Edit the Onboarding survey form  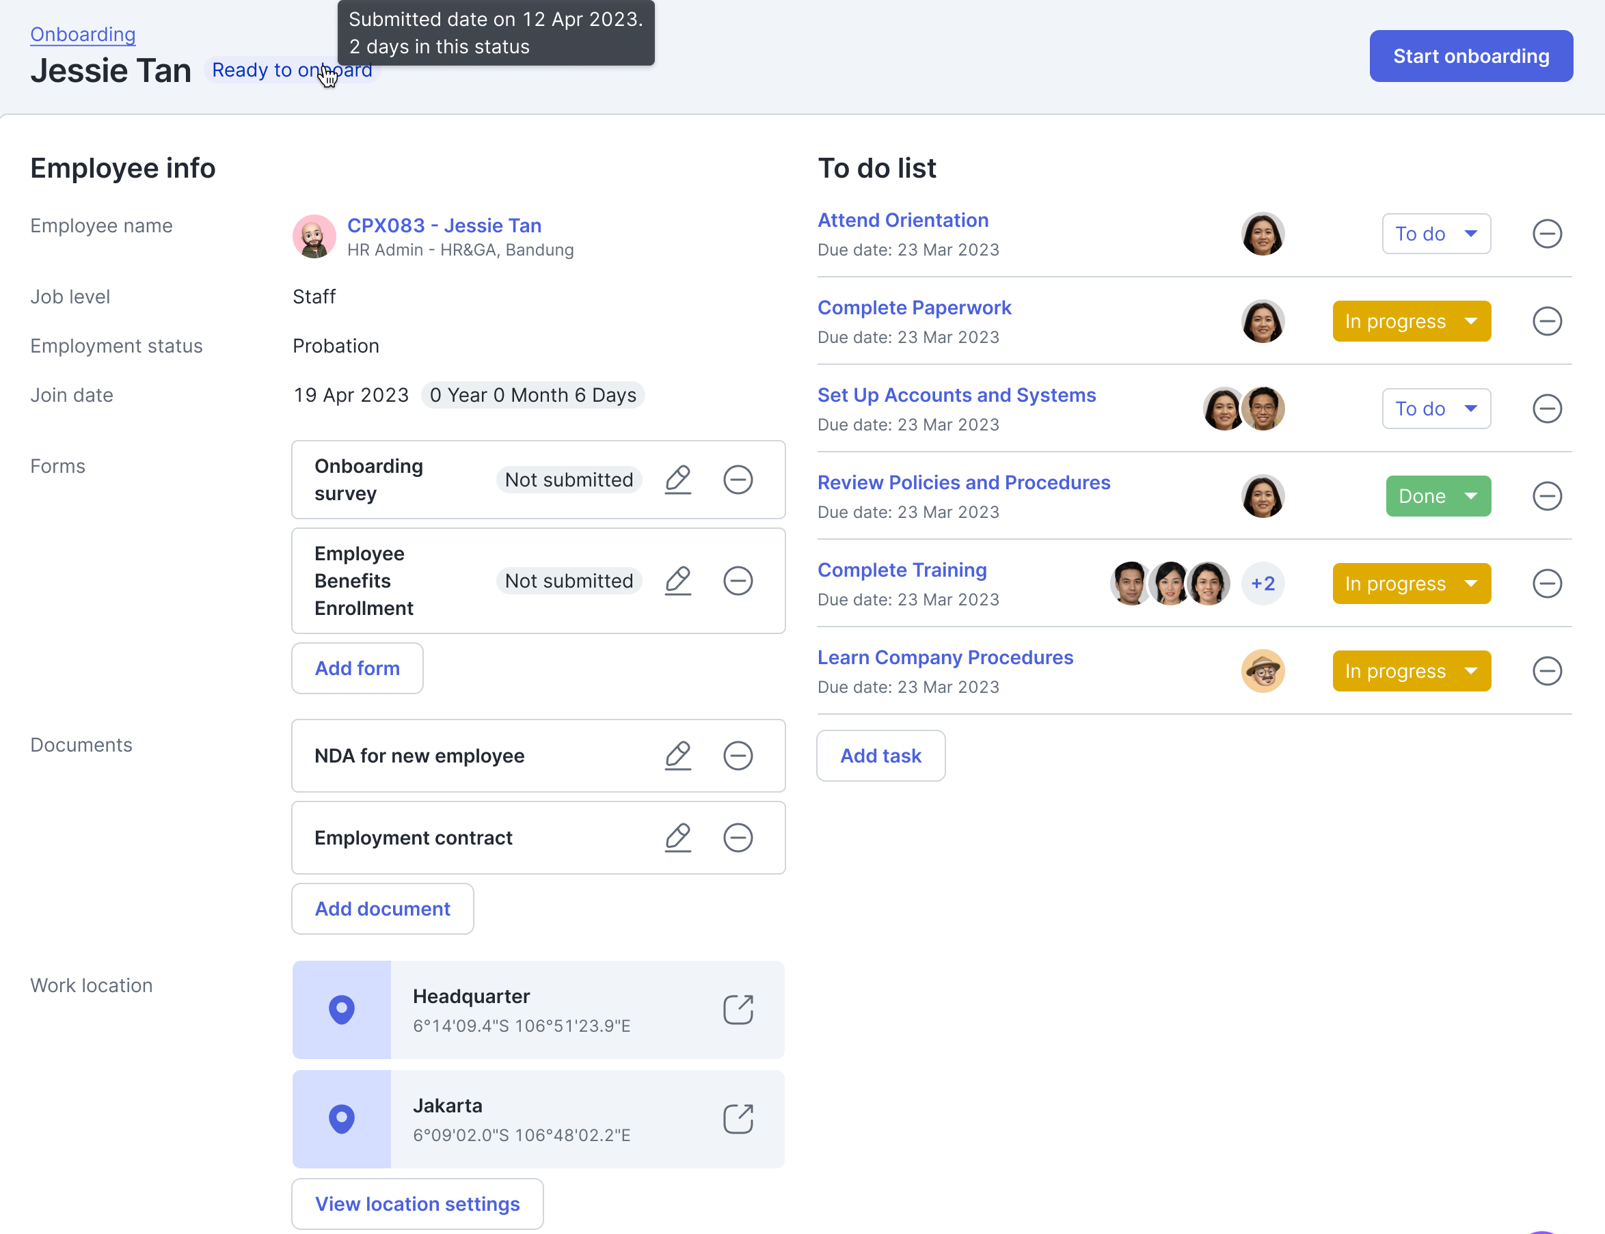(x=677, y=480)
